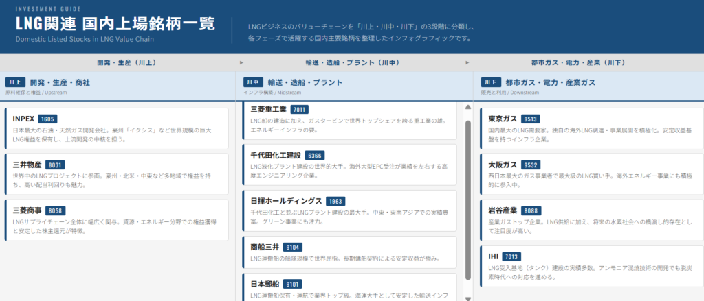704x301 pixels.
Task: Select the 三菱重工業 company name
Action: pyautogui.click(x=269, y=109)
